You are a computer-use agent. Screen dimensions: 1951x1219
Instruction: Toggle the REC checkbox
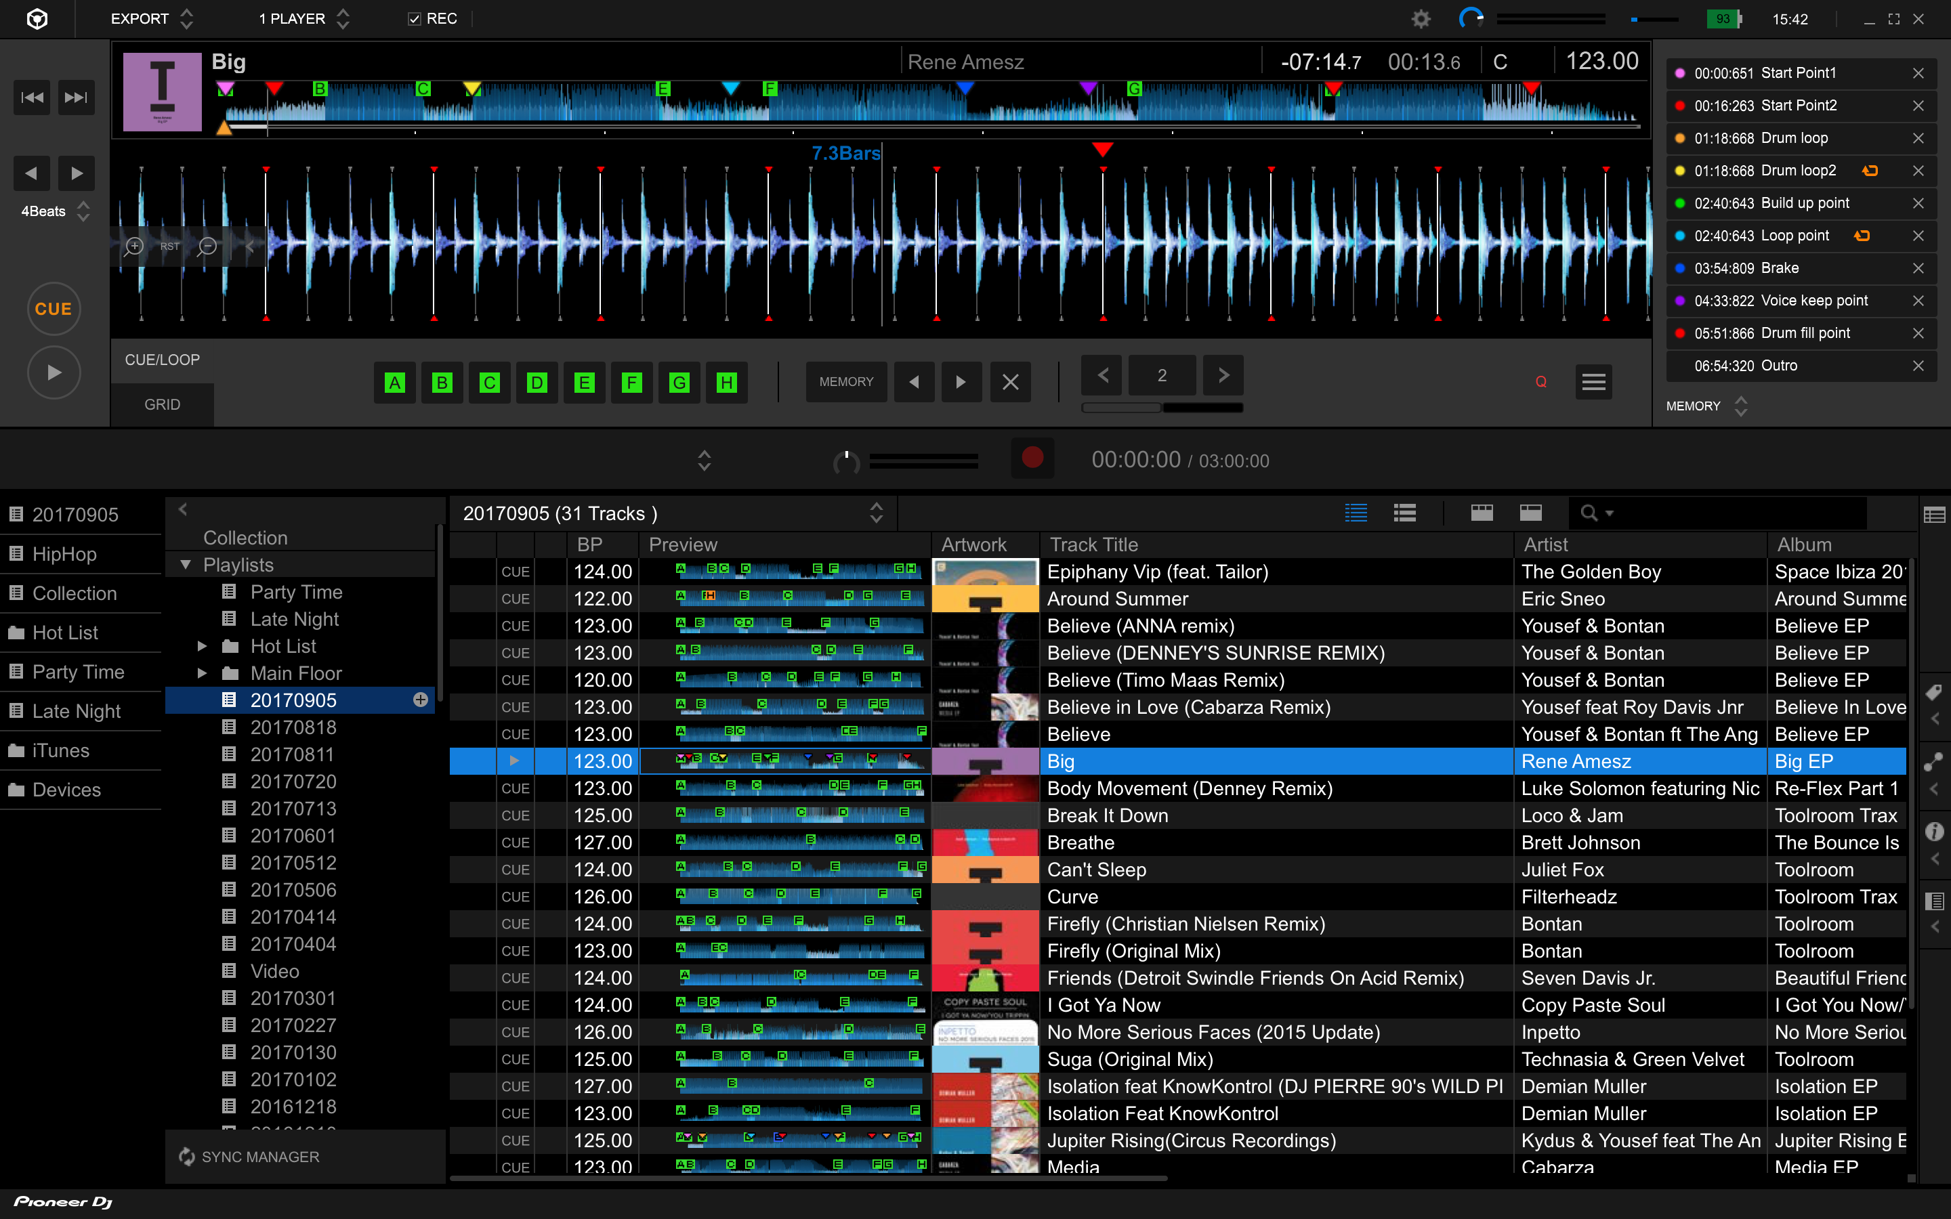[x=415, y=18]
